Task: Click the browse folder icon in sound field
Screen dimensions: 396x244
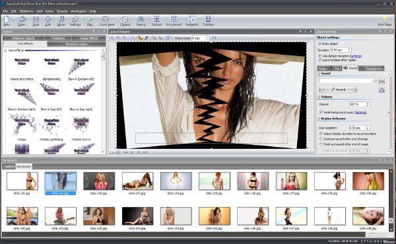Action: point(375,80)
